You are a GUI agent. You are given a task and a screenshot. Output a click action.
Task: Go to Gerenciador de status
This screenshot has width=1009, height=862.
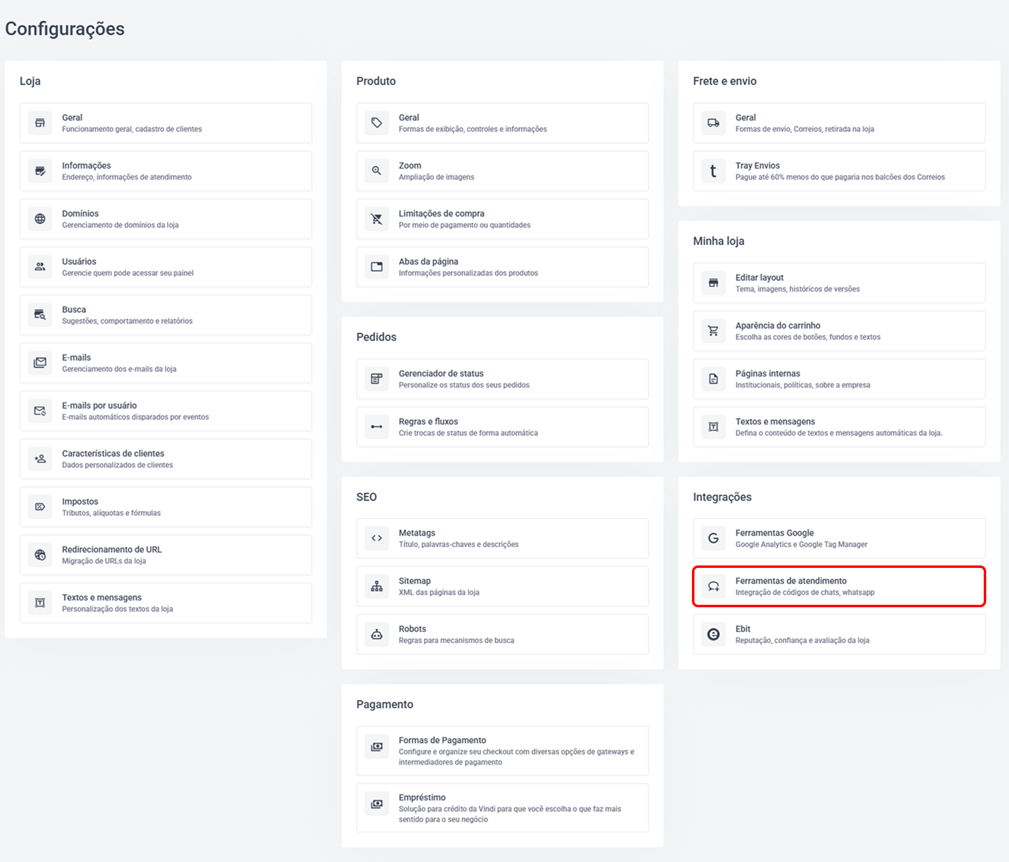click(x=502, y=379)
